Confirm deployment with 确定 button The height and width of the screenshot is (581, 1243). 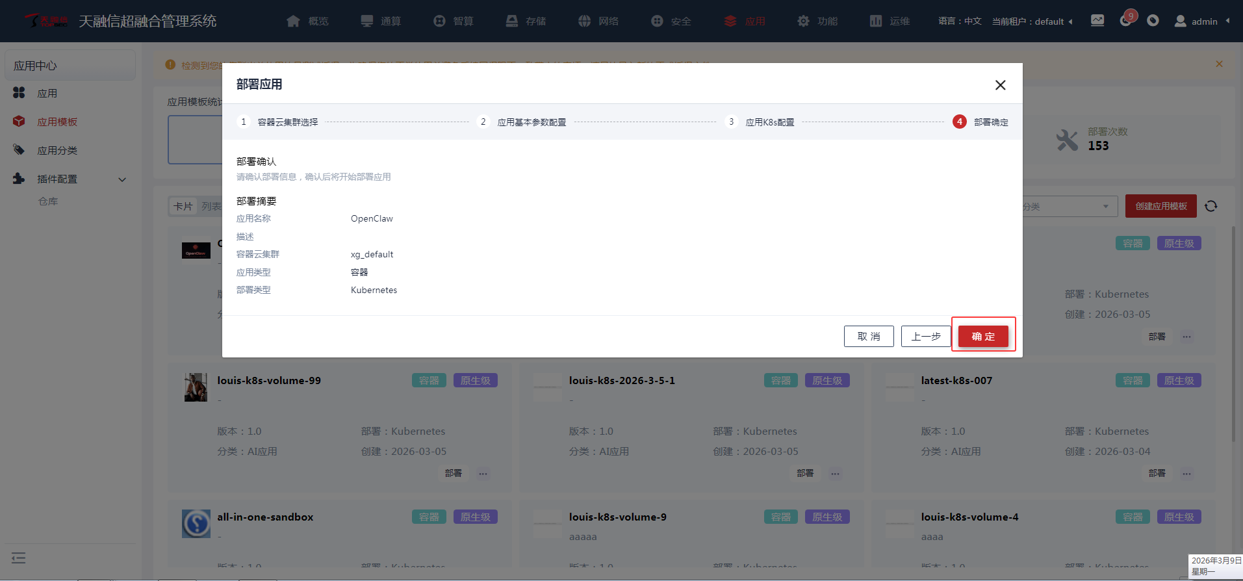click(983, 336)
